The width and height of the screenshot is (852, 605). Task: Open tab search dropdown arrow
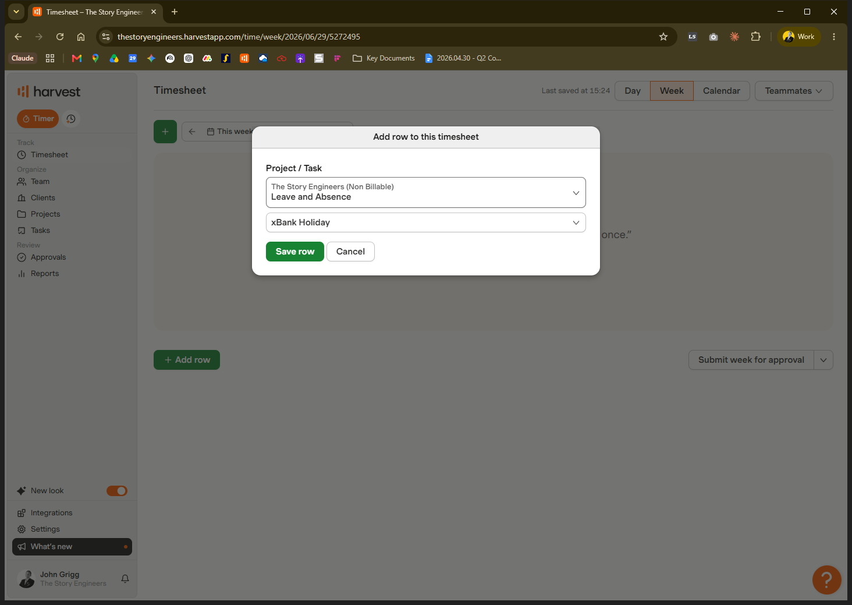[16, 12]
